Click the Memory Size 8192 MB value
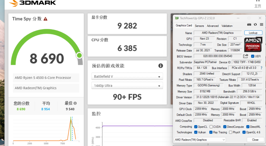This screenshot has height=146, width=266. (x=205, y=91)
